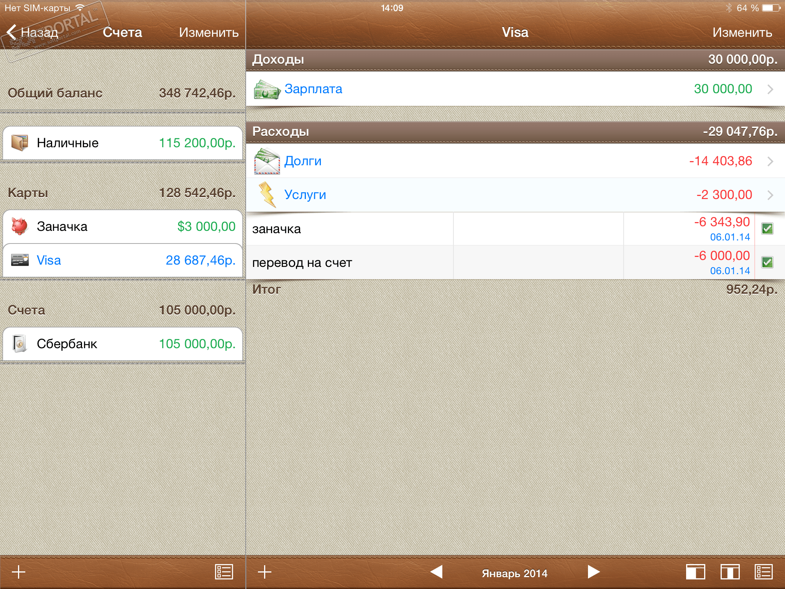Tap Изменить in accounts panel header
The height and width of the screenshot is (589, 785).
(x=209, y=33)
